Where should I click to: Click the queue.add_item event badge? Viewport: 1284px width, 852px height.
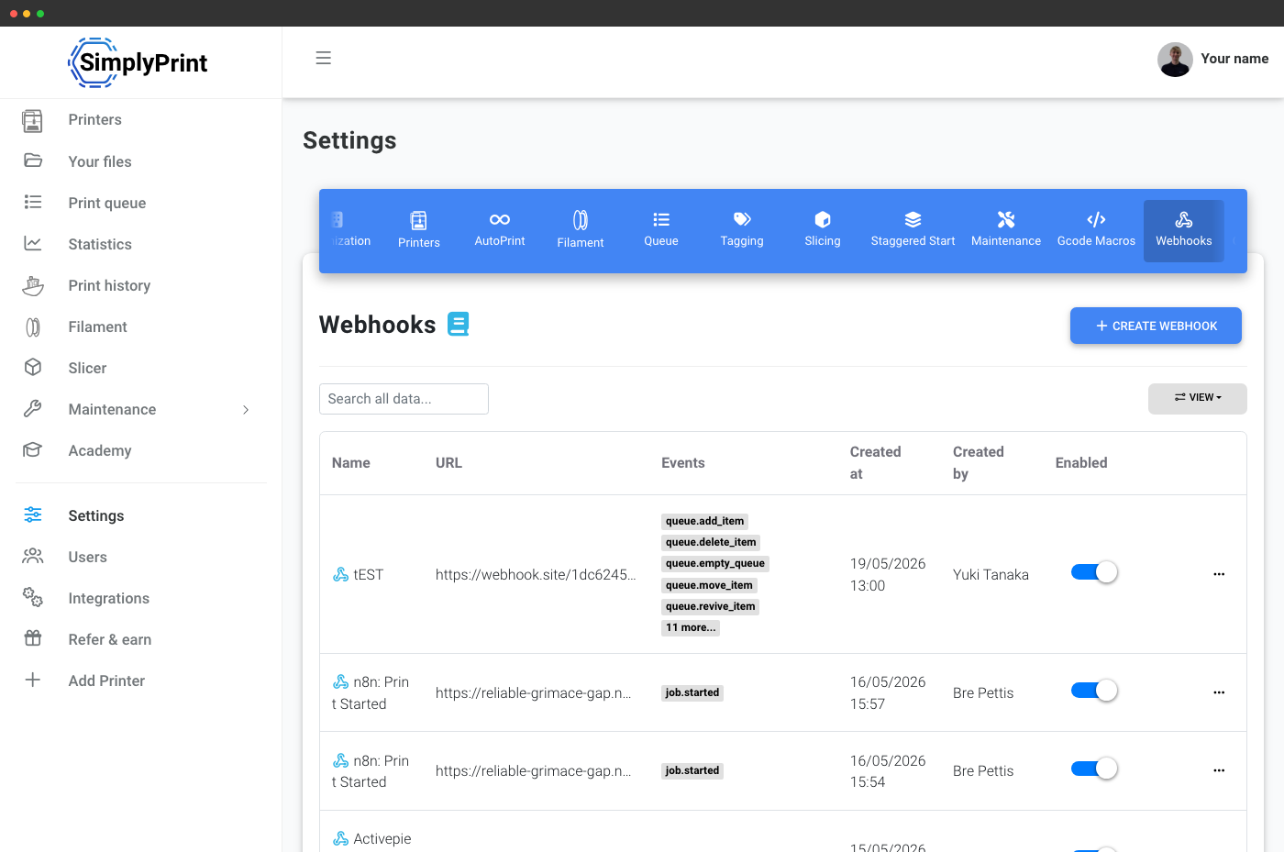[x=704, y=521]
